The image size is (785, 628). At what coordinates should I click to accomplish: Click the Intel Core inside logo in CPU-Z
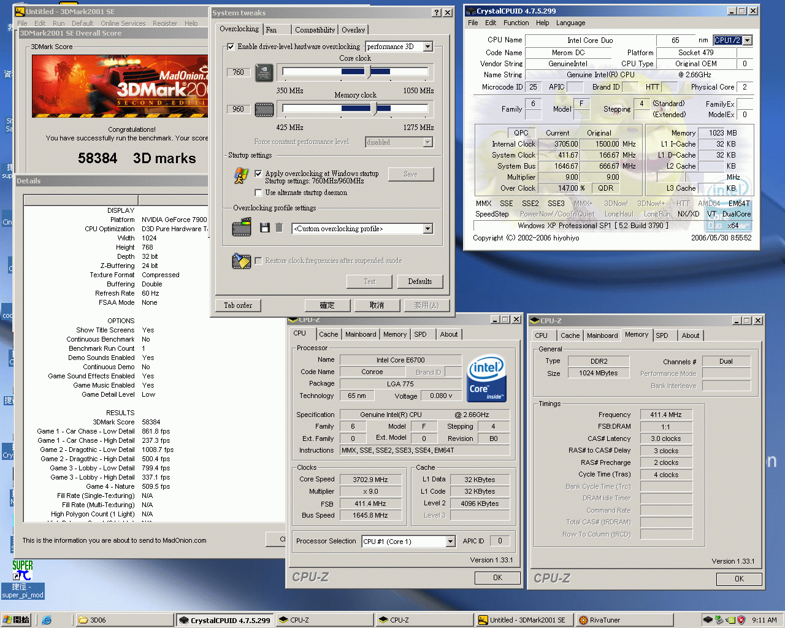(486, 377)
